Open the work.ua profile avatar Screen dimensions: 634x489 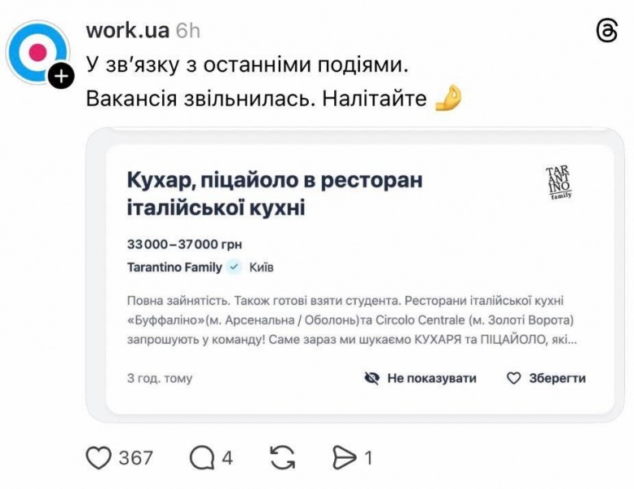click(37, 51)
